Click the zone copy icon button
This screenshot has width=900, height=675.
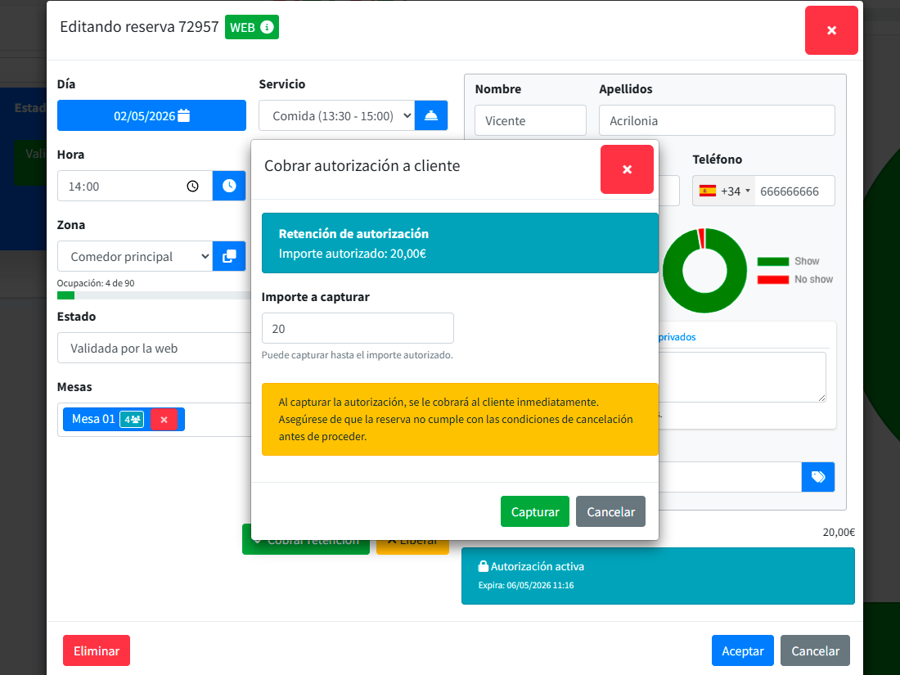229,256
